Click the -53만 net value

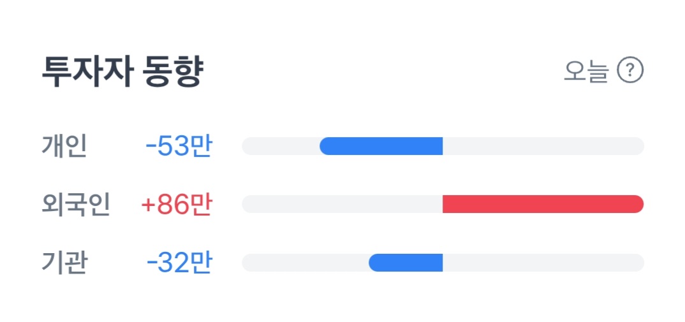point(179,147)
